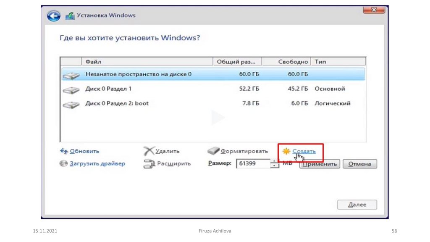Image resolution: width=430 pixels, height=242 pixels.
Task: Click the date 15.11.2021 in slide footer
Action: click(45, 231)
